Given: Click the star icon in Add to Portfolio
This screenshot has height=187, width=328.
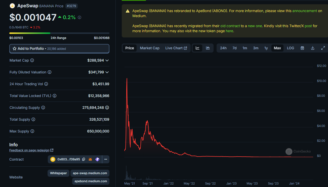Looking at the screenshot, I should click(x=15, y=49).
